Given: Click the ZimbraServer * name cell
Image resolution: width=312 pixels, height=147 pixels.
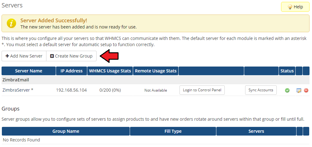Looking at the screenshot, I should pyautogui.click(x=18, y=90).
